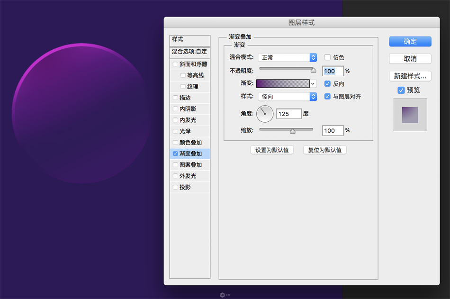Click the 复位为默认值 button
This screenshot has height=299, width=450.
(x=325, y=150)
